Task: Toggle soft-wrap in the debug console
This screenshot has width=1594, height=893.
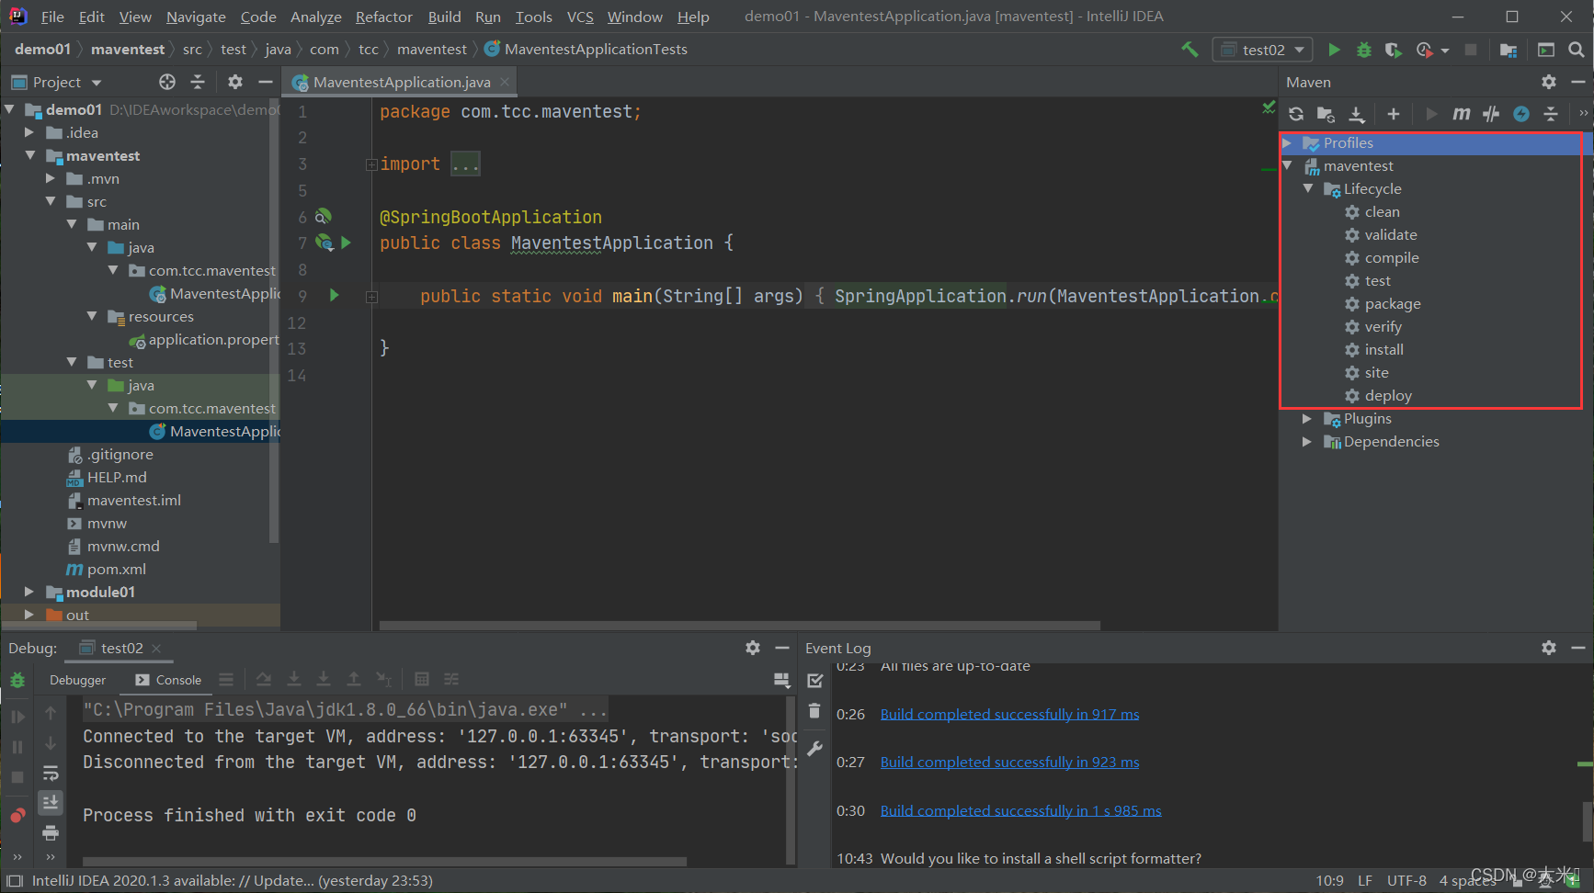Action: (x=51, y=773)
